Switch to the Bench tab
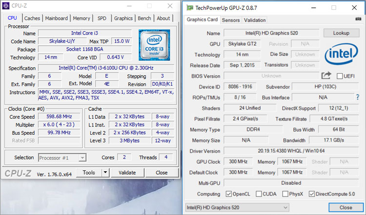The height and width of the screenshot is (215, 366). [144, 18]
